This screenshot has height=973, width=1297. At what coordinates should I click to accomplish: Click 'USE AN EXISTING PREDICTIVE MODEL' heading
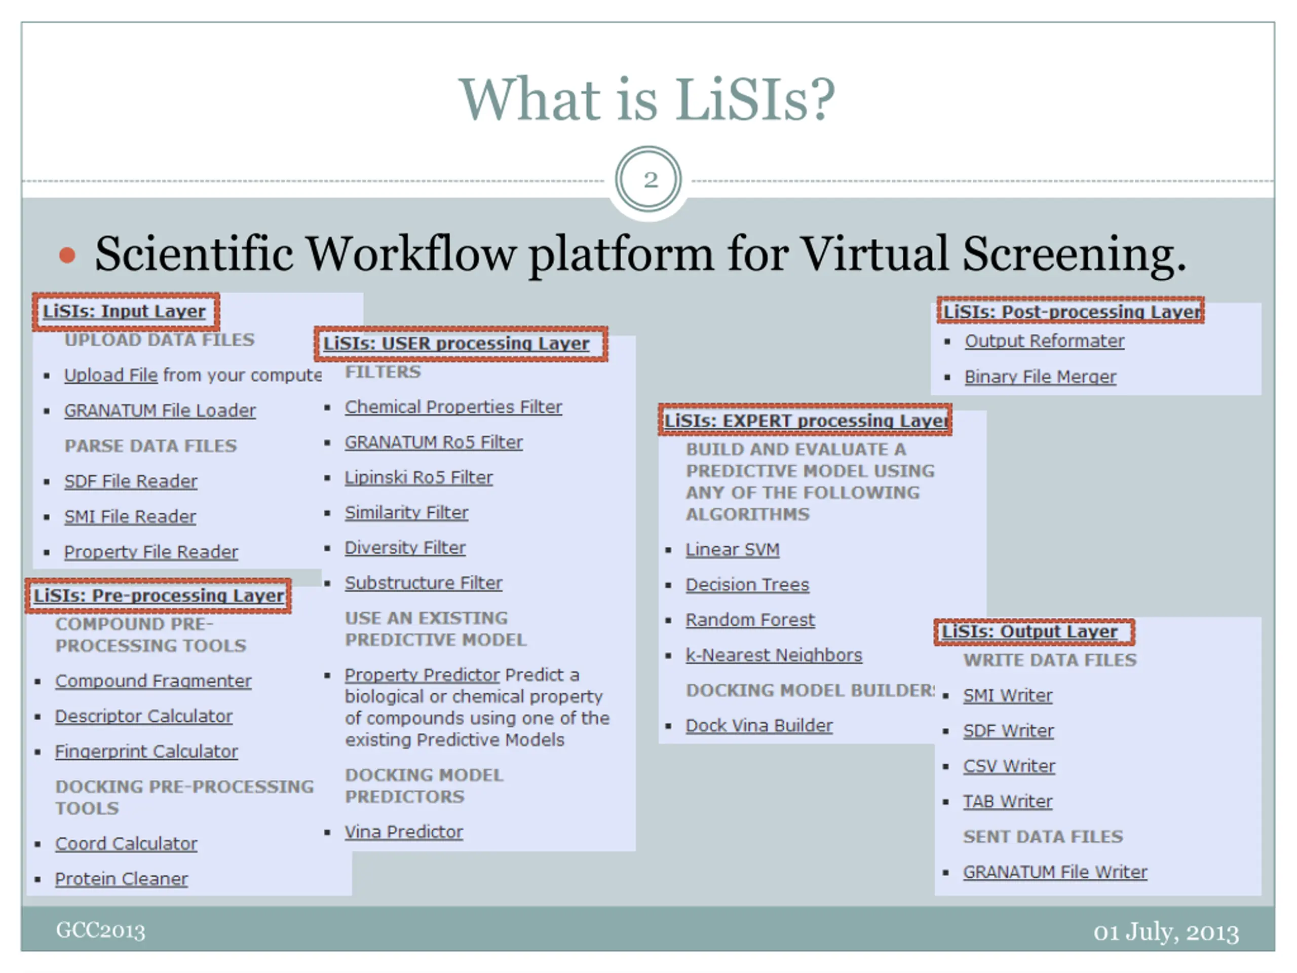(436, 629)
